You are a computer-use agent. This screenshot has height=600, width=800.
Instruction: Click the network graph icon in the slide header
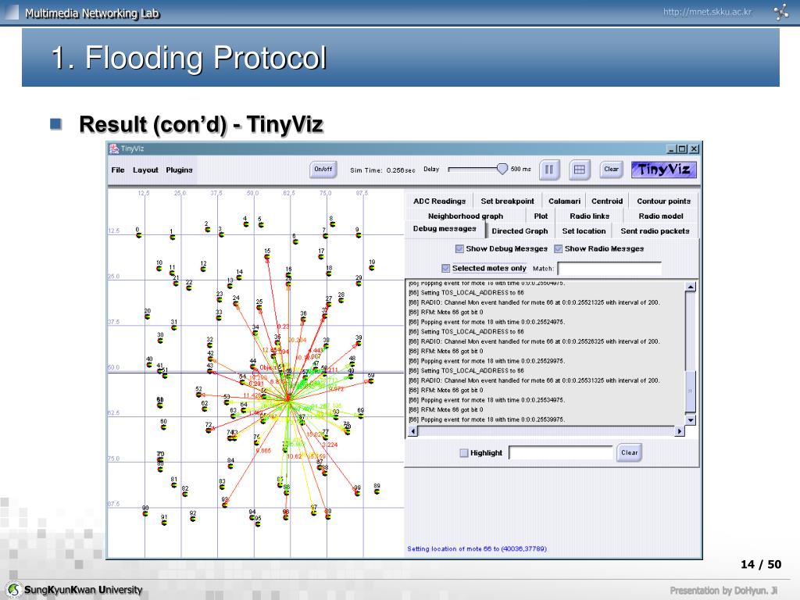780,12
